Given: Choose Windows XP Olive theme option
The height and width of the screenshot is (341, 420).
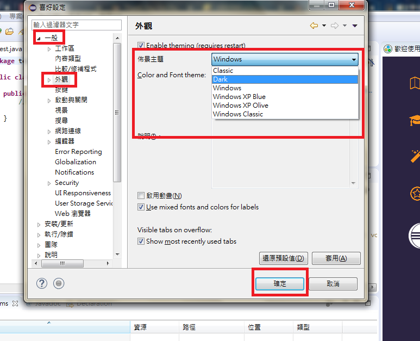Looking at the screenshot, I should (x=285, y=106).
